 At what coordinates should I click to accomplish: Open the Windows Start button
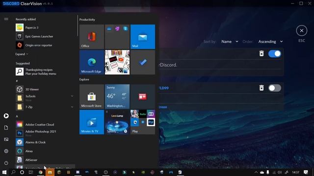(4, 172)
